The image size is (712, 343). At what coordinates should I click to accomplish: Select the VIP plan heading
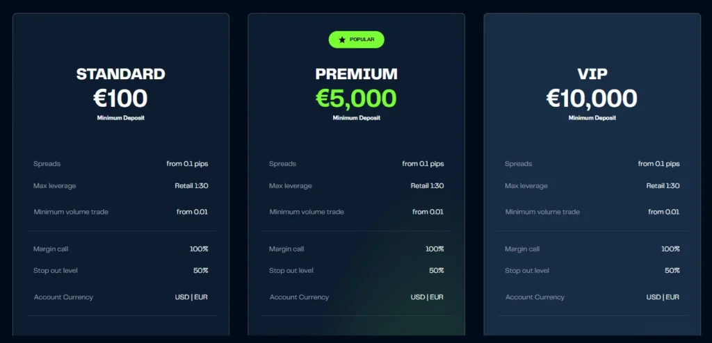(592, 74)
